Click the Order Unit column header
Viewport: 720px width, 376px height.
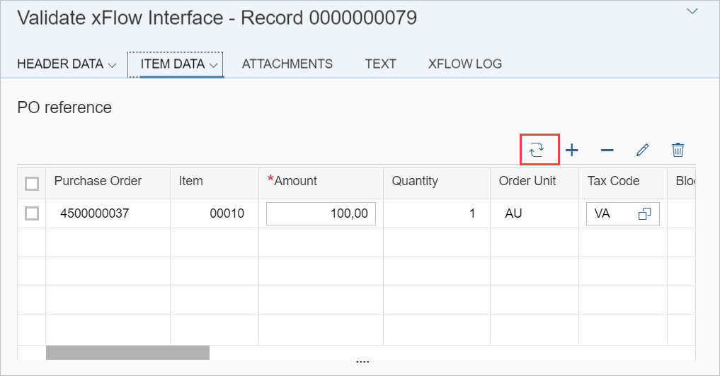(527, 181)
